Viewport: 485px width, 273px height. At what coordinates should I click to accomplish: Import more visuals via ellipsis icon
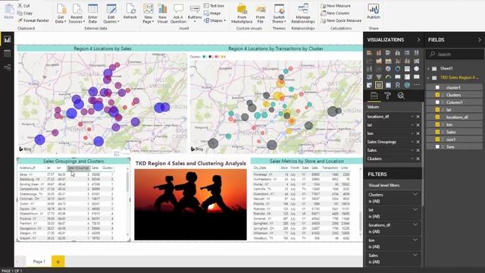[417, 85]
